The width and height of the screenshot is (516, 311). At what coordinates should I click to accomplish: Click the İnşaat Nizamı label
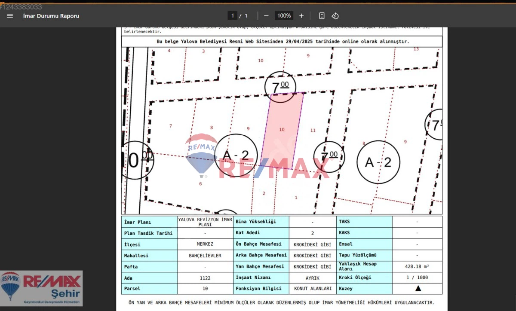coord(253,278)
